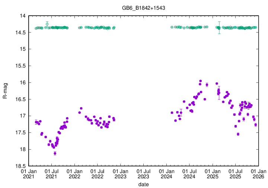This screenshot has height=188, width=268.
Task: Click the 01 Jan 2024 x-axis label
Action: 166,173
